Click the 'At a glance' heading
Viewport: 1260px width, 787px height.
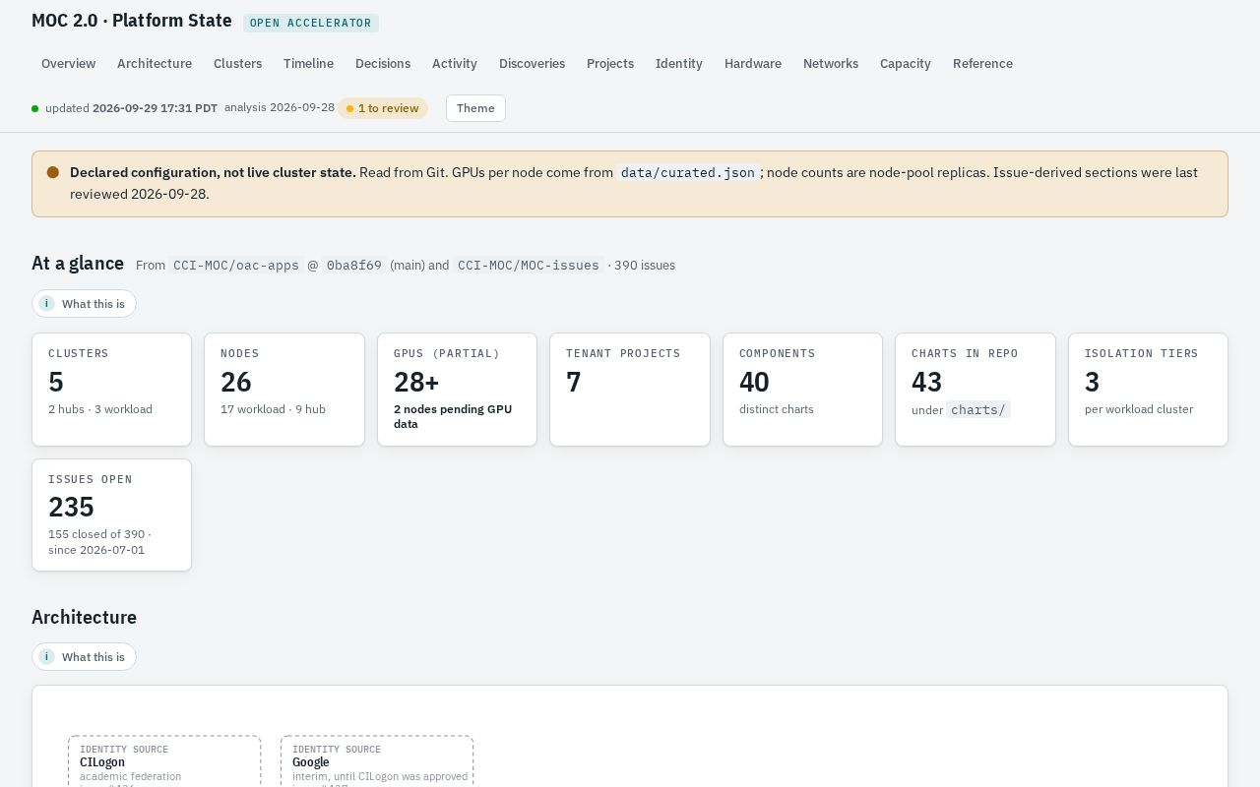click(x=78, y=263)
